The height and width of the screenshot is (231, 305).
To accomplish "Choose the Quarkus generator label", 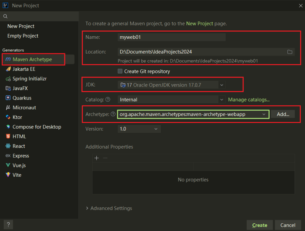I will coord(22,98).
